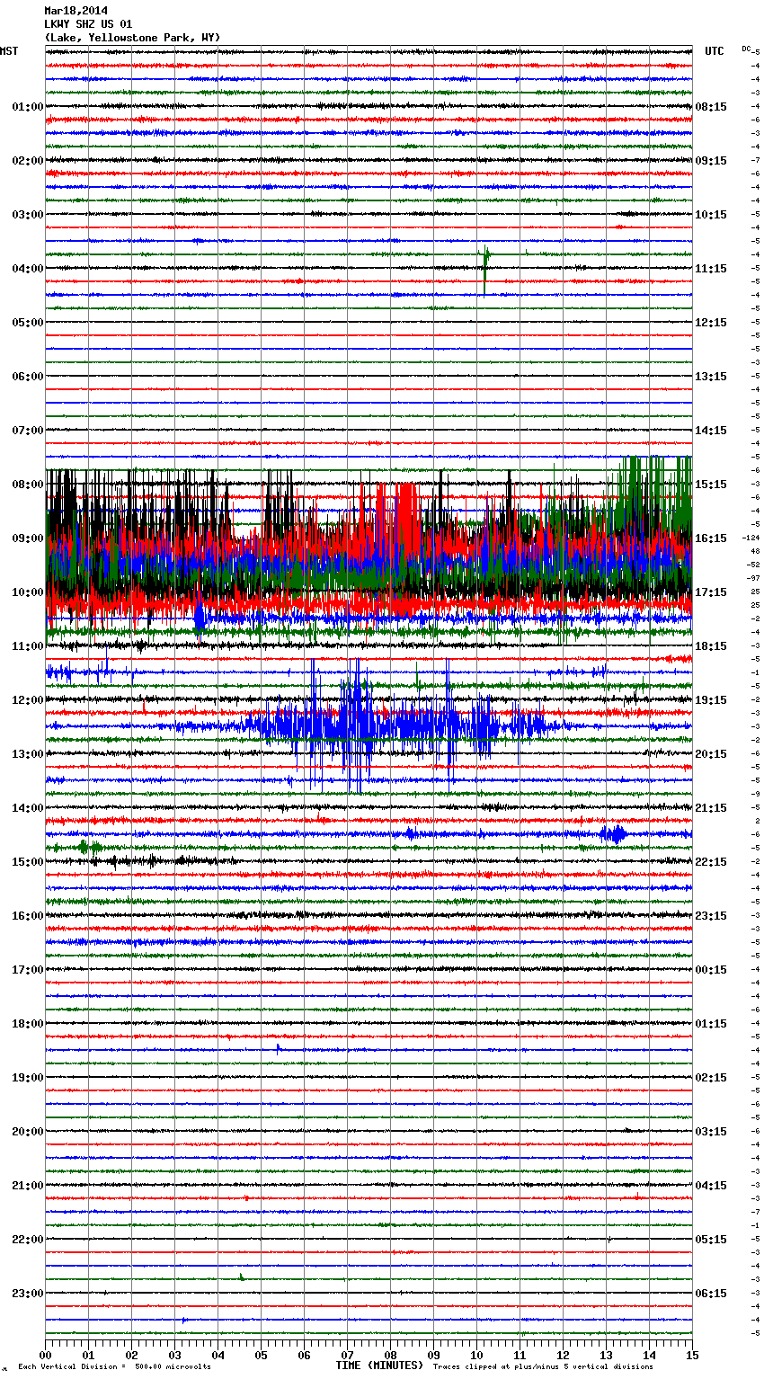Viewport: 764px width, 1379px height.
Task: Click the UTC timezone header
Action: (714, 51)
